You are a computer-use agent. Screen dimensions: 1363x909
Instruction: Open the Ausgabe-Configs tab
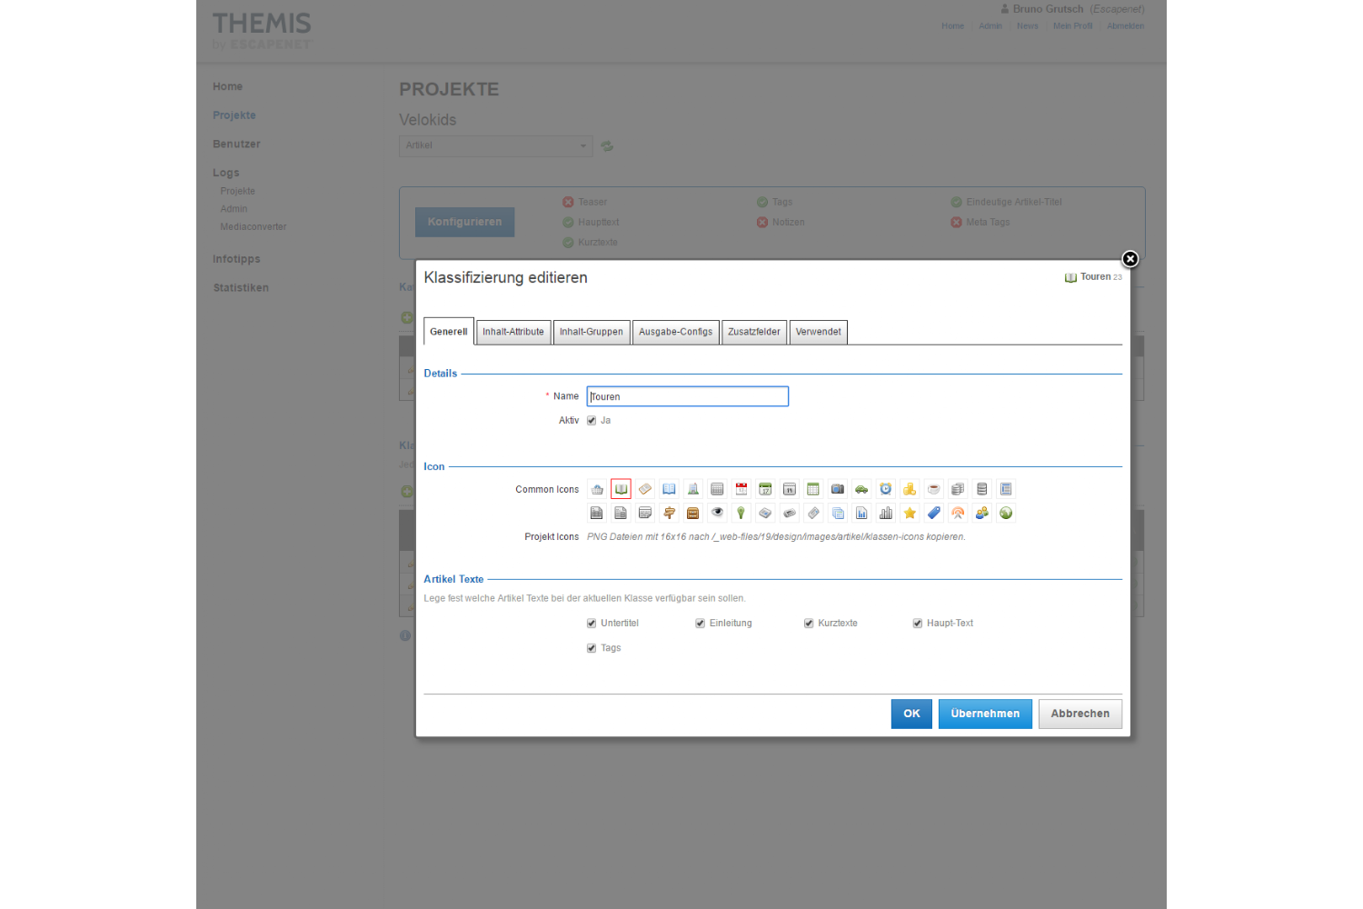pyautogui.click(x=675, y=332)
